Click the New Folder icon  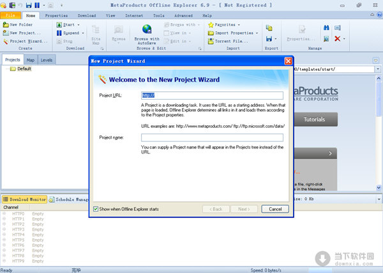[x=6, y=25]
